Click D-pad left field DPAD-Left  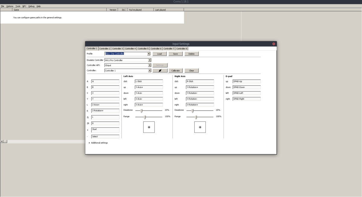pyautogui.click(x=247, y=93)
